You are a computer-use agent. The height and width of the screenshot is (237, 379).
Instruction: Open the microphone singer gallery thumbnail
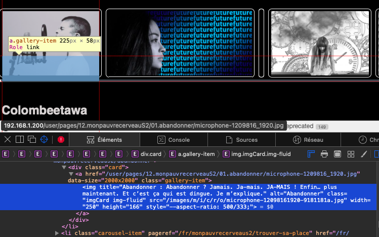point(51,43)
